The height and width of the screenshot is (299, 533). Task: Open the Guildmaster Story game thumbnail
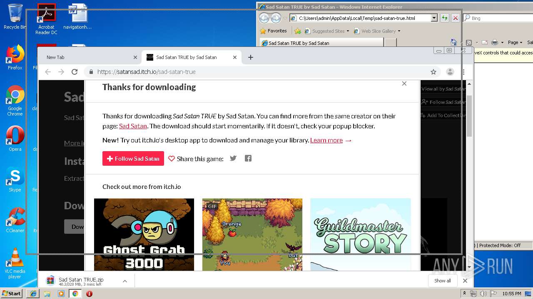coord(361,235)
